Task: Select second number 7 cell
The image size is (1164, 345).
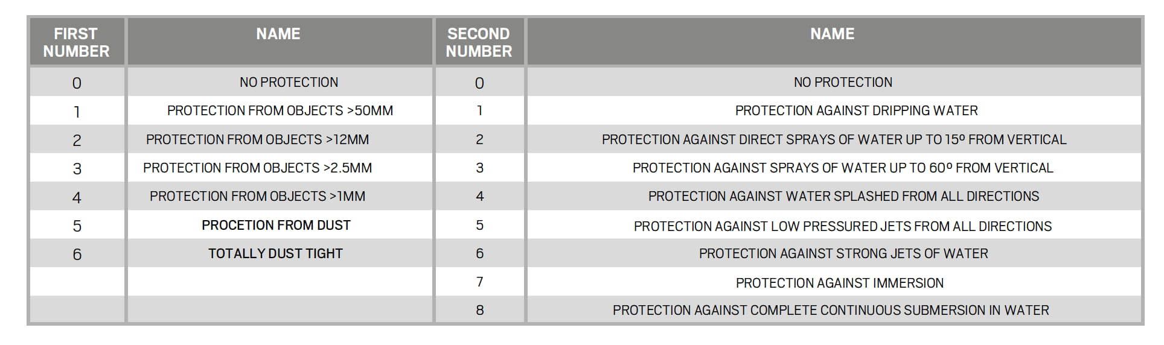Action: tap(479, 282)
